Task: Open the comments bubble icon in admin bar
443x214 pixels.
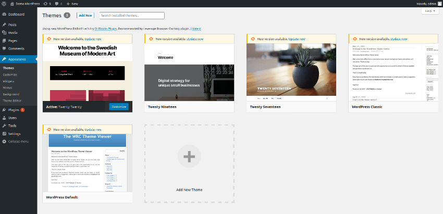Action: [x=57, y=4]
